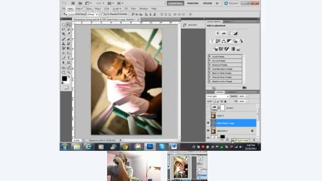
Task: Open the View menu
Action: click(x=133, y=9)
